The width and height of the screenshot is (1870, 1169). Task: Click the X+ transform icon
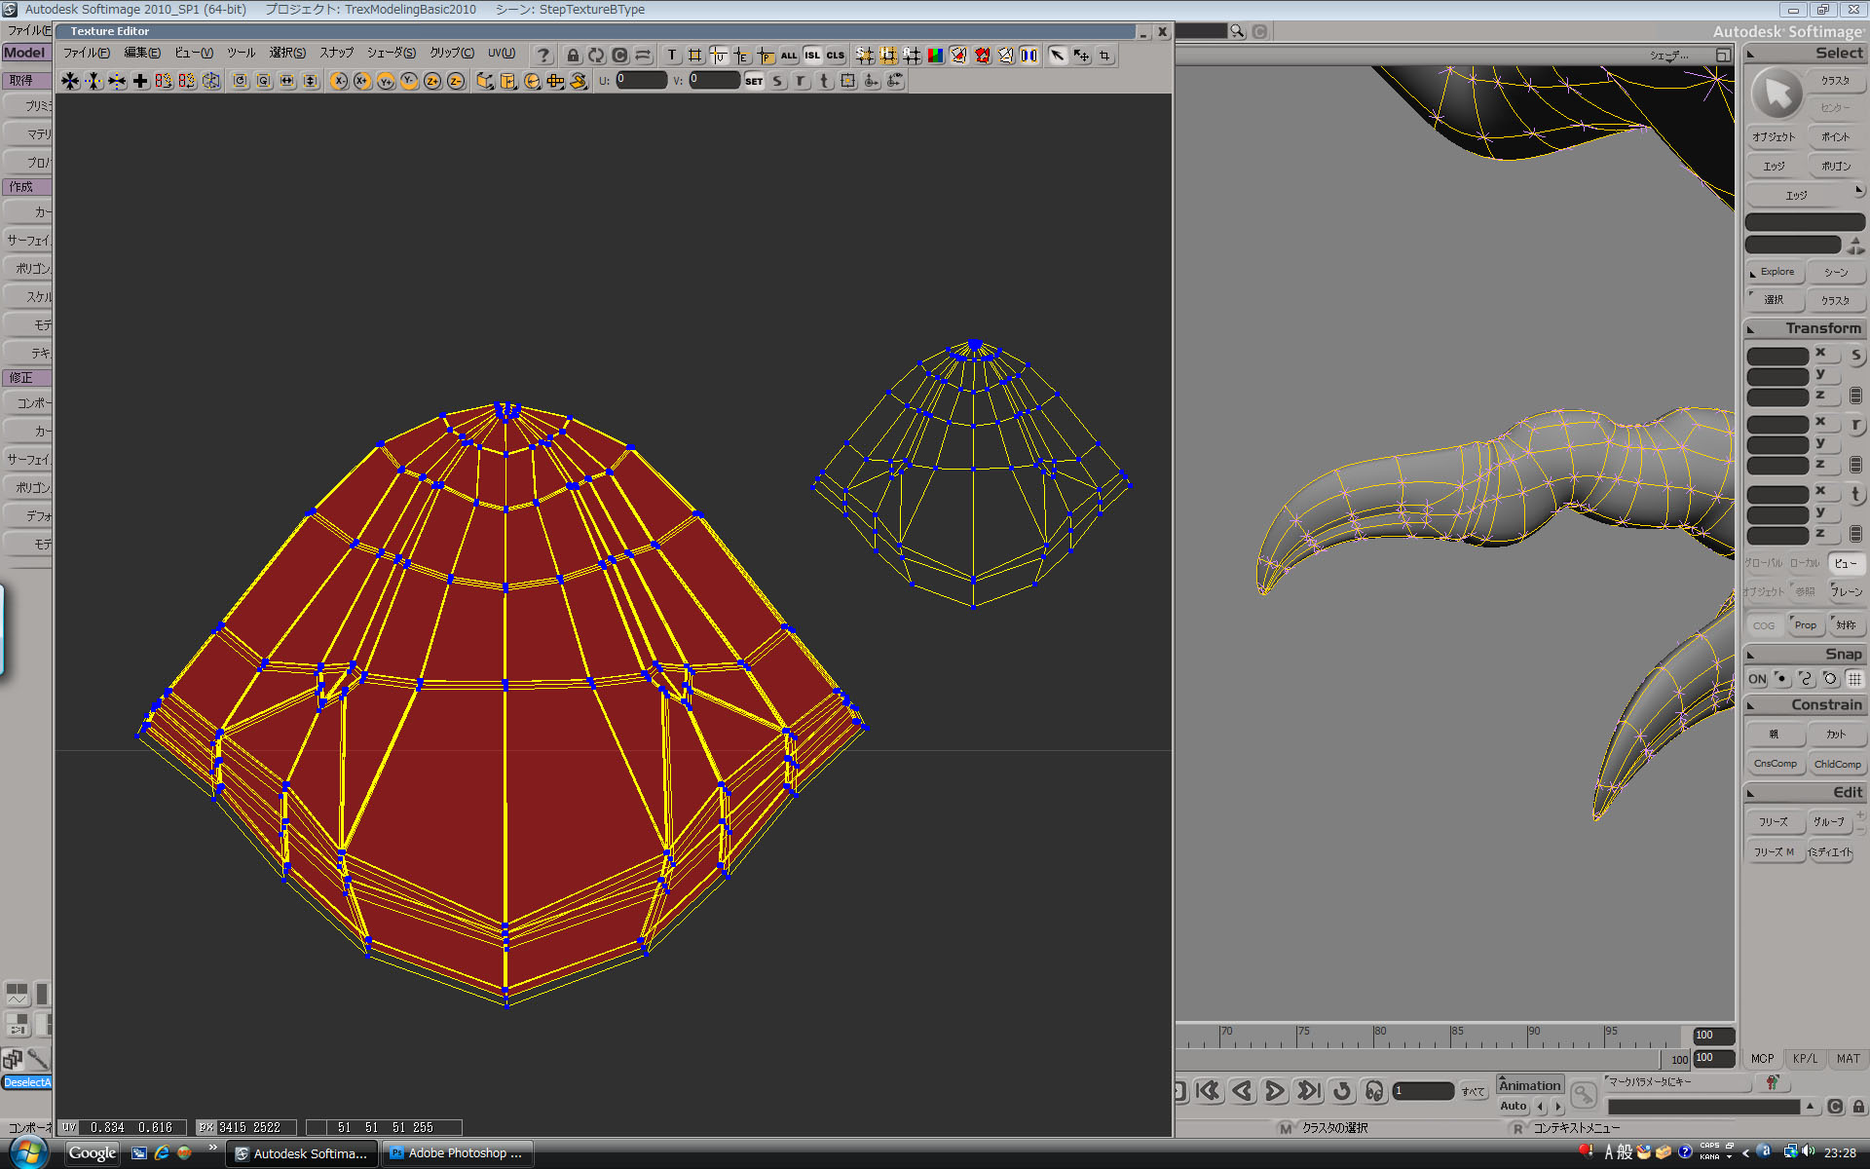pyautogui.click(x=361, y=81)
